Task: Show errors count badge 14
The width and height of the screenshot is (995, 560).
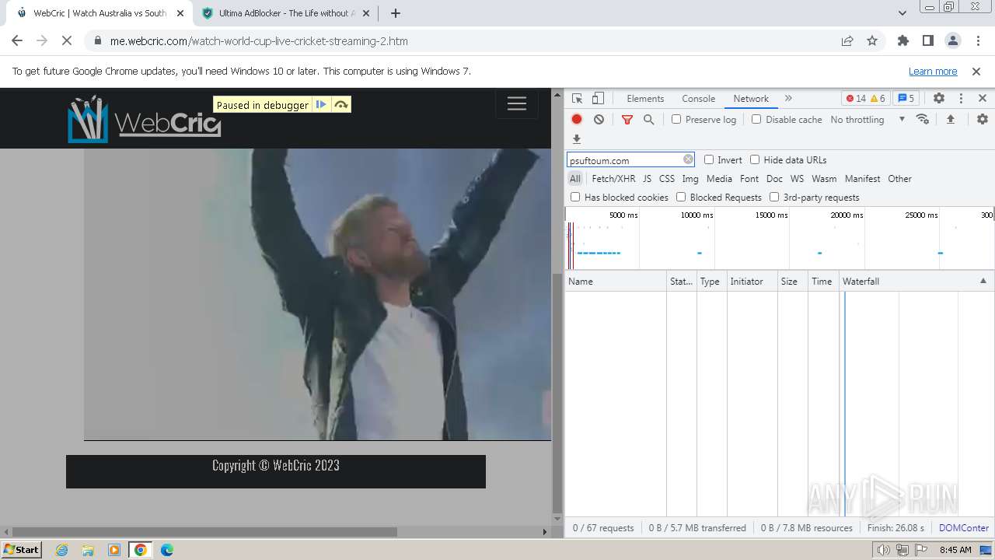Action: [856, 99]
